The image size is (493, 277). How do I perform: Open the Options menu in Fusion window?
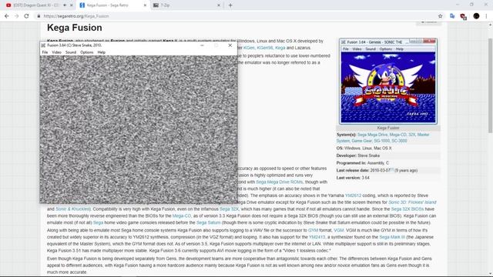pos(87,52)
